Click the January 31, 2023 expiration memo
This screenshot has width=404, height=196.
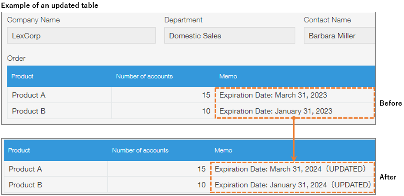(x=276, y=111)
